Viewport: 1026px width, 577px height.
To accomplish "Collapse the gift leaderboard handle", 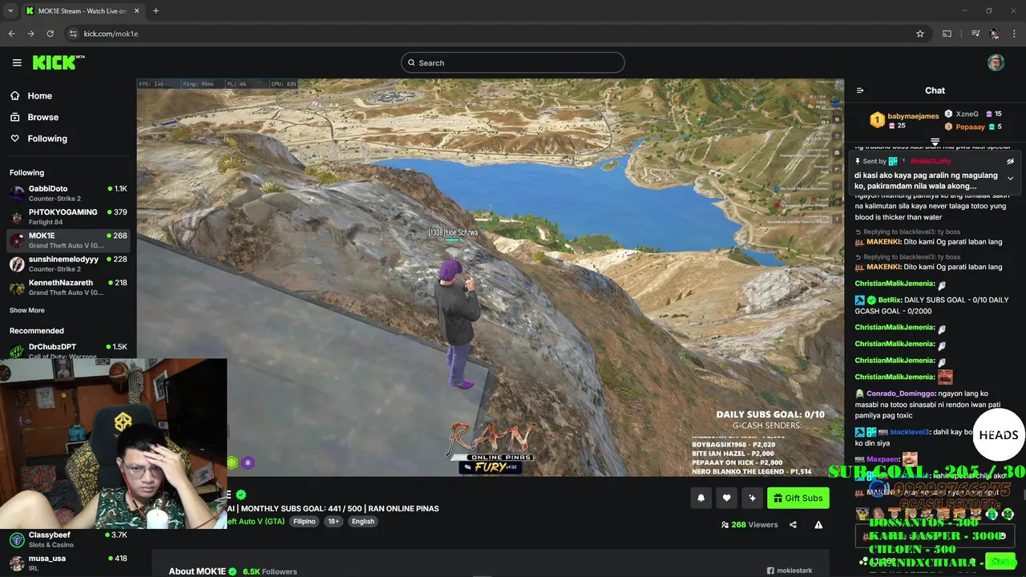I will 935,142.
